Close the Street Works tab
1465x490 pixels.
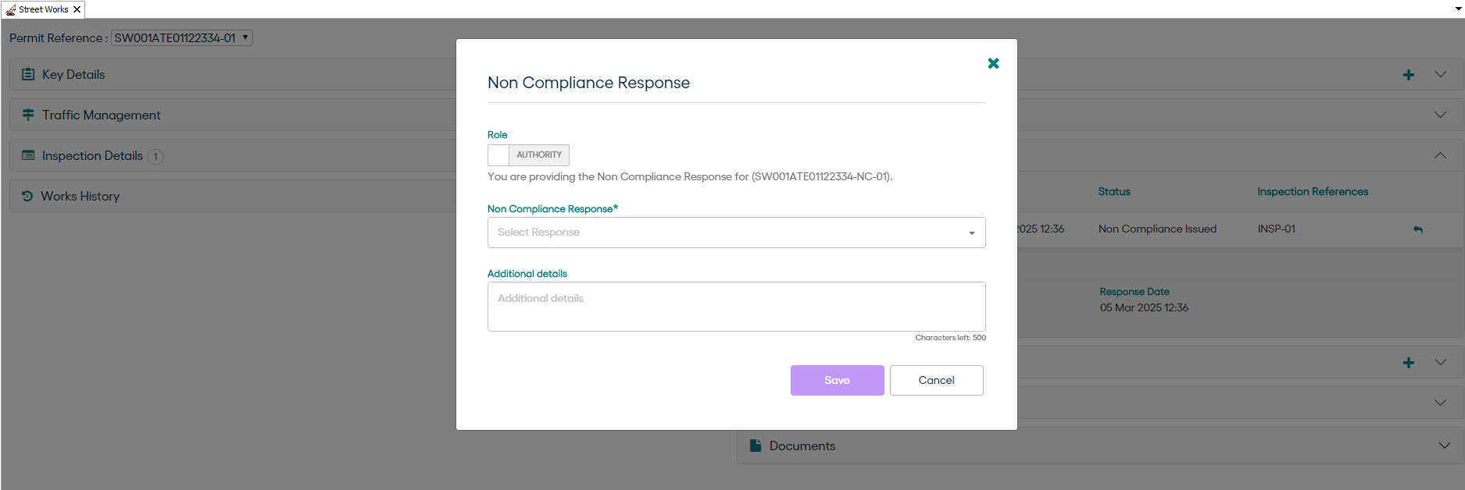coord(77,9)
